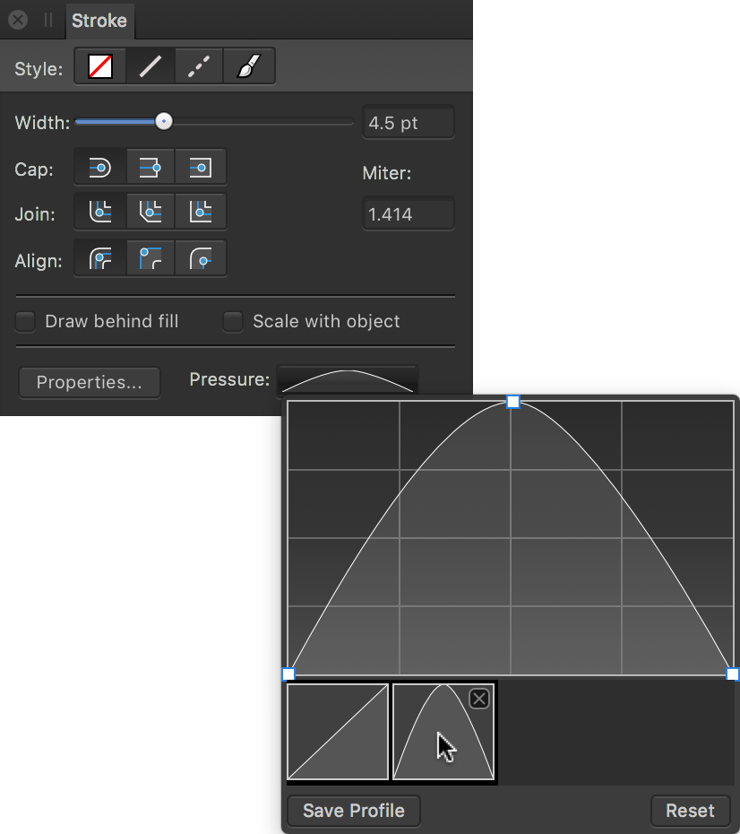Choose the Round Join option
740x834 pixels.
(x=99, y=212)
